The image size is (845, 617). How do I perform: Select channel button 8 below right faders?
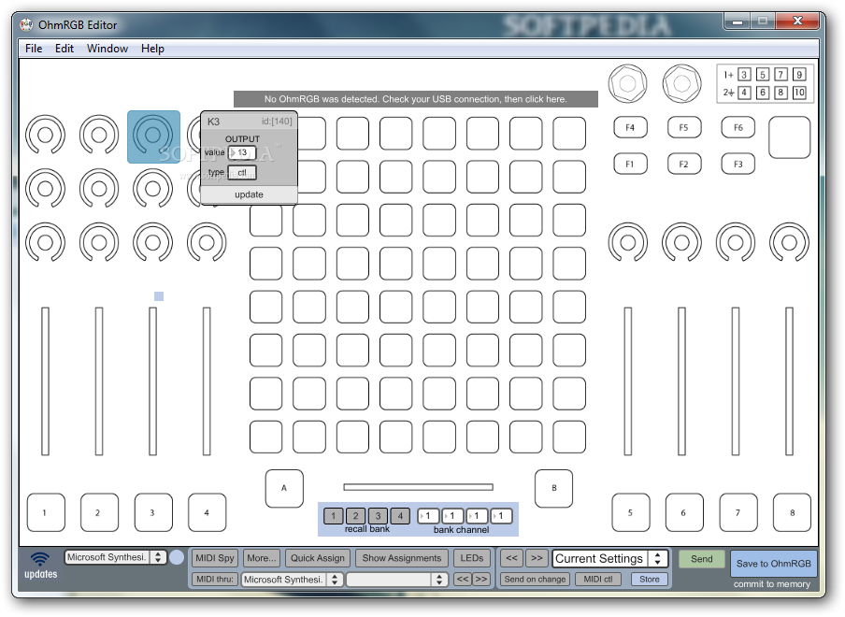[x=792, y=512]
